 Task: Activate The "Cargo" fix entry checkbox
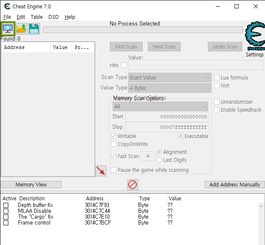6,217
